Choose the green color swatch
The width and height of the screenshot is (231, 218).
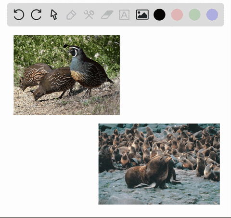(194, 14)
